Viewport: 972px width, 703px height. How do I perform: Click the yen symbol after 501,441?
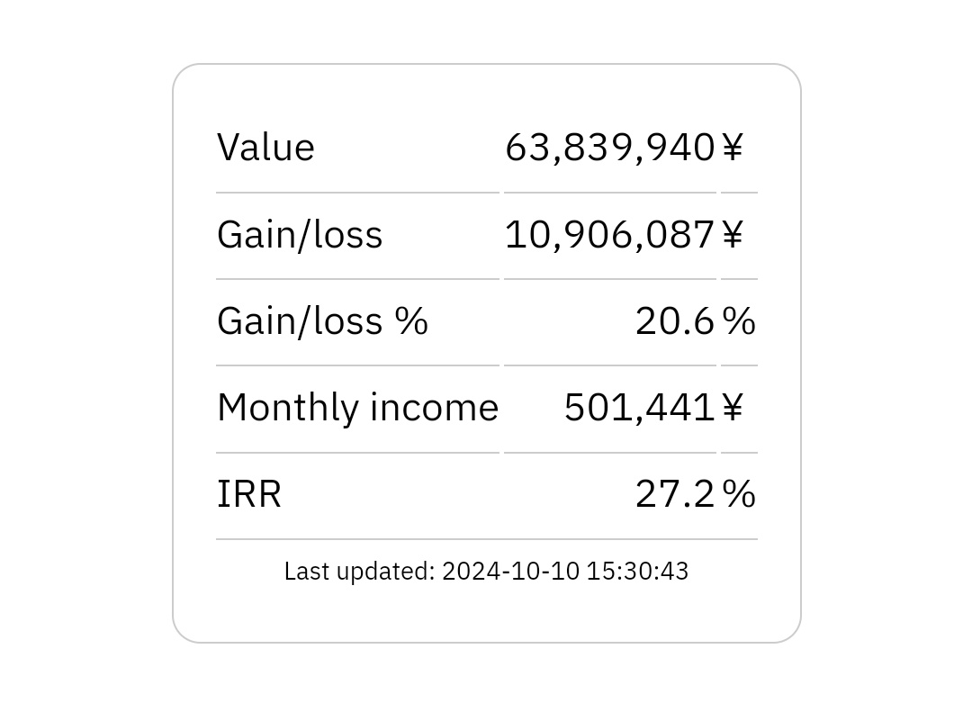[x=733, y=408]
